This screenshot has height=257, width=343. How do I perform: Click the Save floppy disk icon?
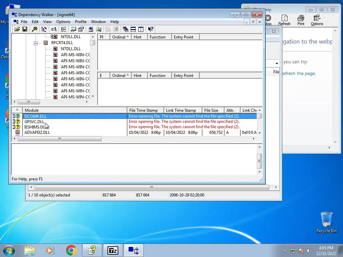25,29
